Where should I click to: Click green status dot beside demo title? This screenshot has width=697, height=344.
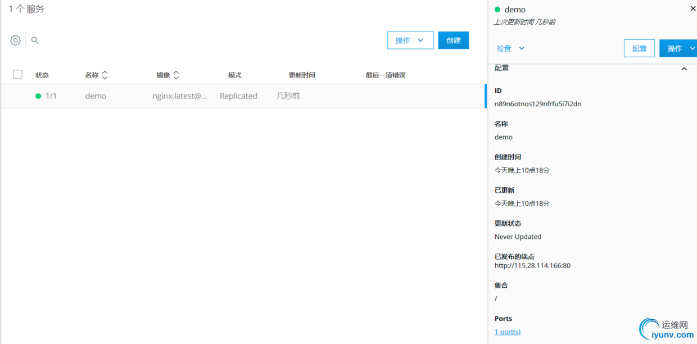tap(497, 10)
